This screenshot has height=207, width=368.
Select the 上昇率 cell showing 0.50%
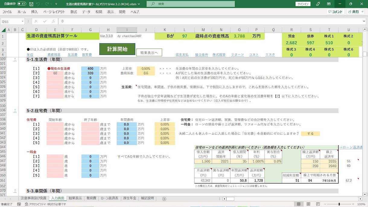pos(146,68)
